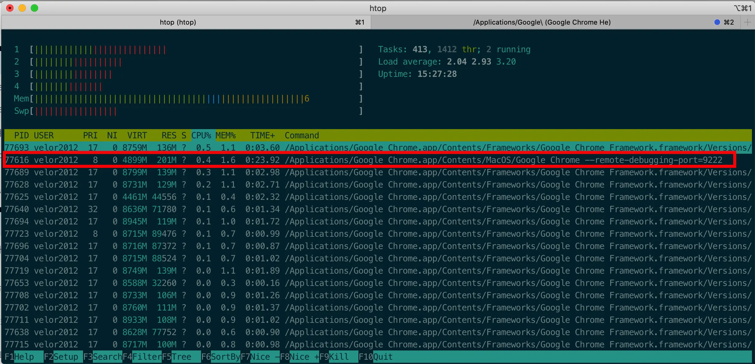The image size is (755, 364).
Task: Click the F1 Help function key
Action: [x=24, y=357]
